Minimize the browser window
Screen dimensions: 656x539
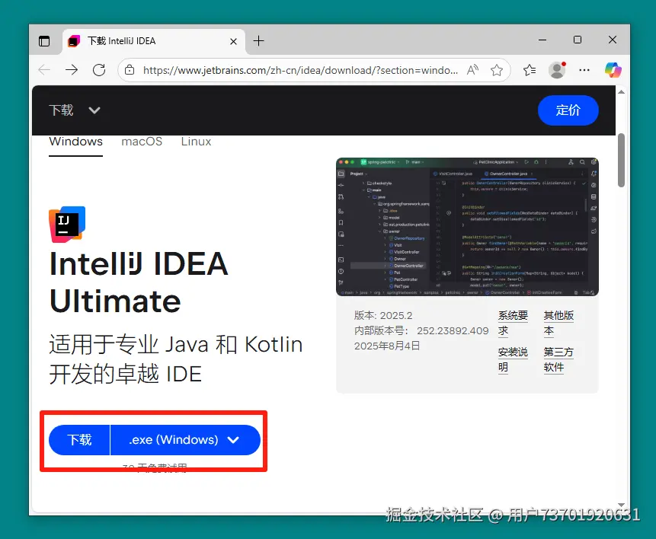coord(542,40)
